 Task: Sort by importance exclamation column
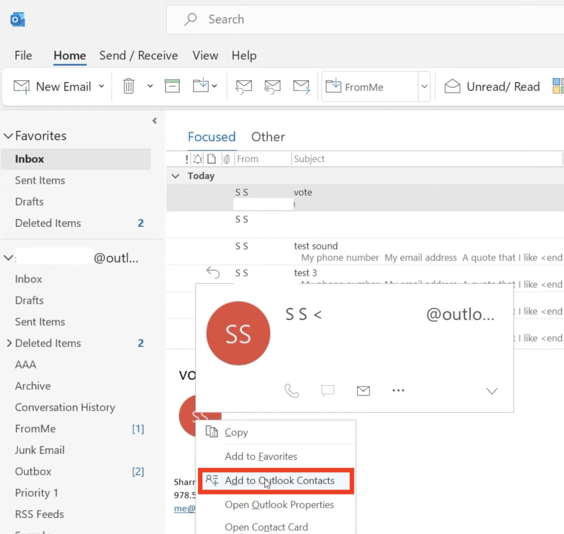tap(187, 159)
